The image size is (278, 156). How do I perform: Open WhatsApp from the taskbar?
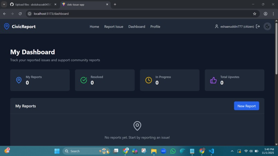173,151
